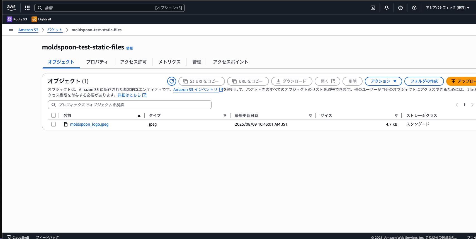The width and height of the screenshot is (476, 239).
Task: Click the 開く button
Action: [327, 81]
